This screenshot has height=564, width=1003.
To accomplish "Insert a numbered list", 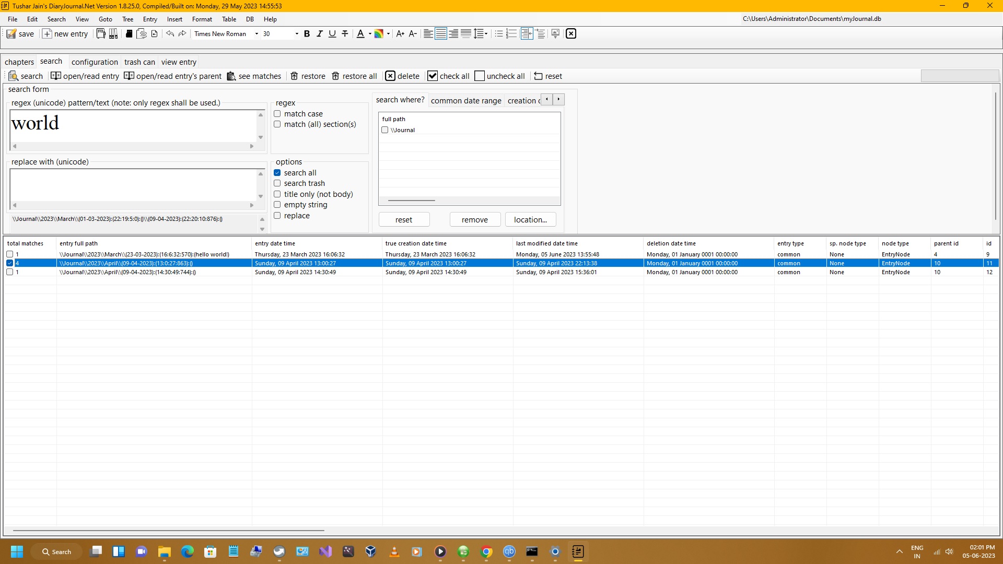I will coord(511,34).
